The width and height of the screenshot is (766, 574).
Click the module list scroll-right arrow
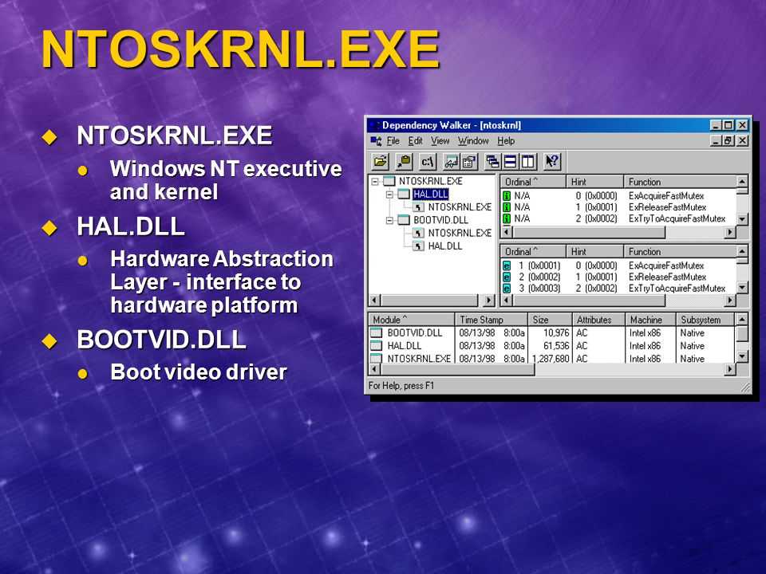coord(730,369)
